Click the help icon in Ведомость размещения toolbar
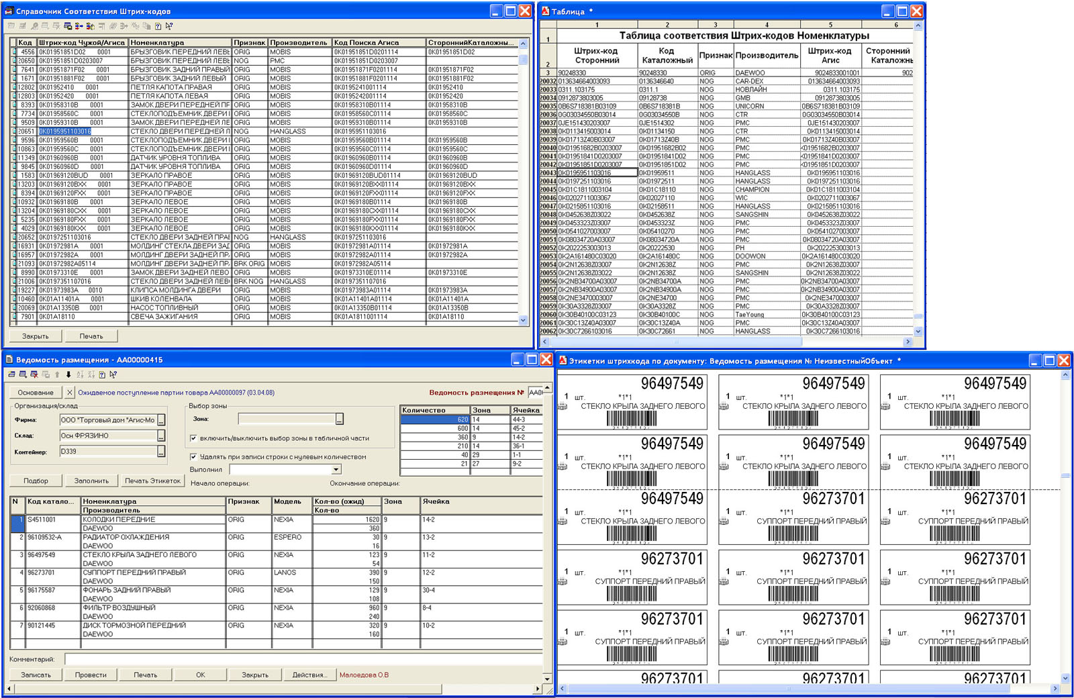Image resolution: width=1074 pixels, height=698 pixels. click(x=102, y=375)
